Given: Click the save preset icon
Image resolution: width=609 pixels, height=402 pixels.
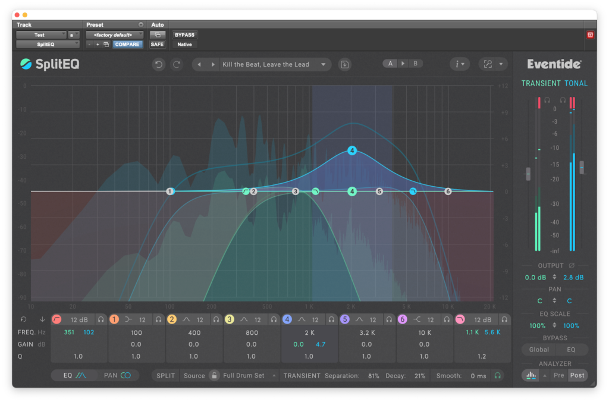Looking at the screenshot, I should (x=345, y=64).
